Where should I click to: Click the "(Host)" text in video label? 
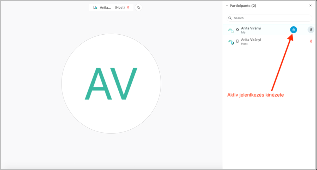pos(120,8)
